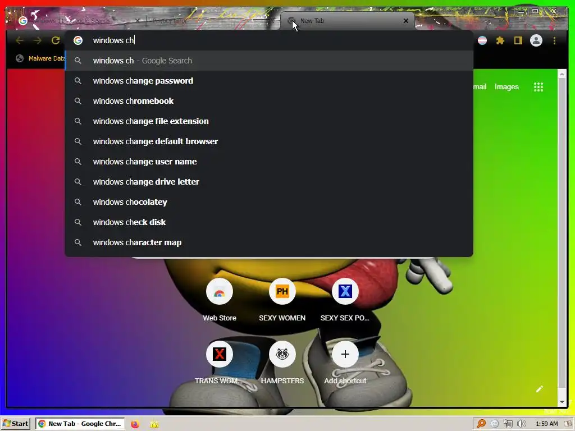Viewport: 575px width, 431px height.
Task: Toggle the side panel icon
Action: click(x=518, y=40)
